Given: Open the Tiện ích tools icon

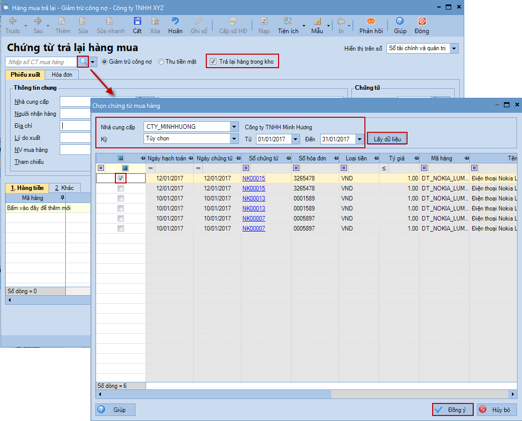Looking at the screenshot, I should [x=288, y=21].
